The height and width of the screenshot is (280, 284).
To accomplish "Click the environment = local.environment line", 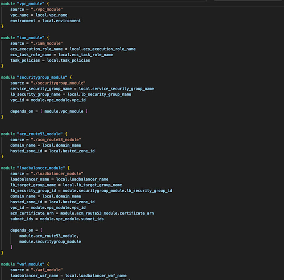I will click(x=46, y=21).
